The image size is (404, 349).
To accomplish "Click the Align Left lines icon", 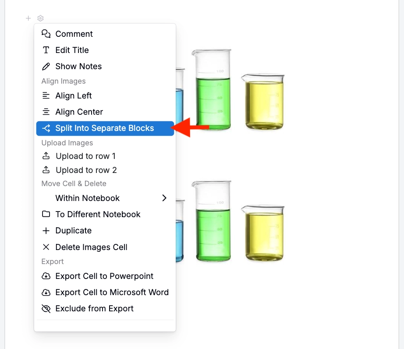I will click(x=46, y=95).
